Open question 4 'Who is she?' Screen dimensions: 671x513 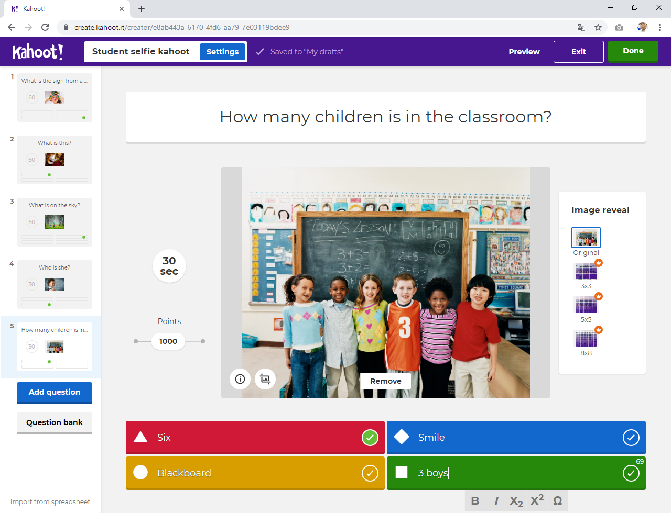click(55, 284)
